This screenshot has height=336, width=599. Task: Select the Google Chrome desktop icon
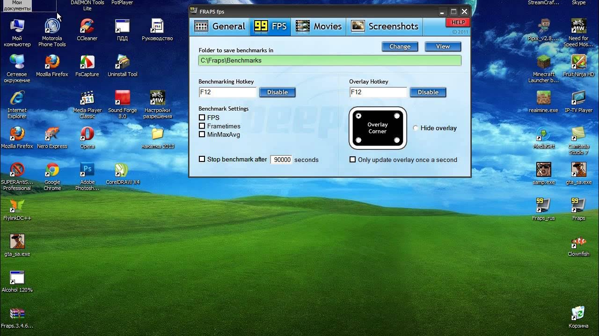[x=52, y=176]
